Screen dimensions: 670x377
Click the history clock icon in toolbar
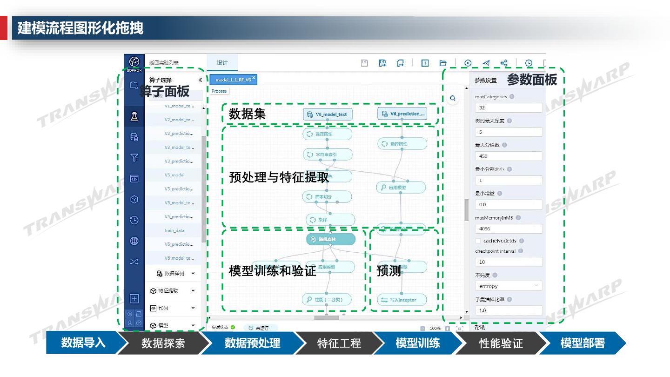tap(529, 63)
